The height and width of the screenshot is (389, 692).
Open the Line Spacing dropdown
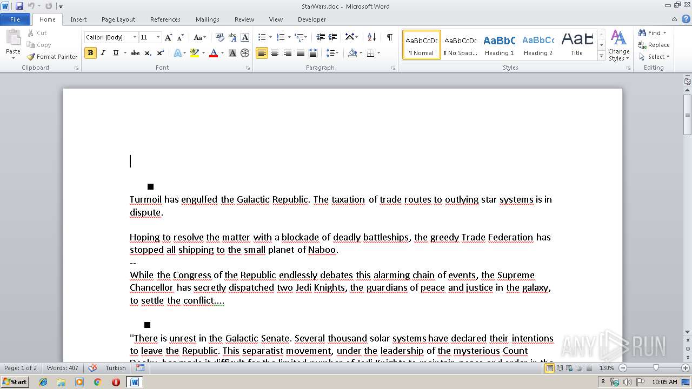click(332, 53)
